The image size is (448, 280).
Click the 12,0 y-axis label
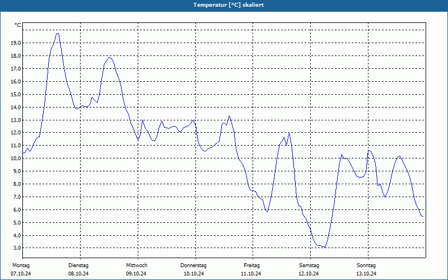16,133
